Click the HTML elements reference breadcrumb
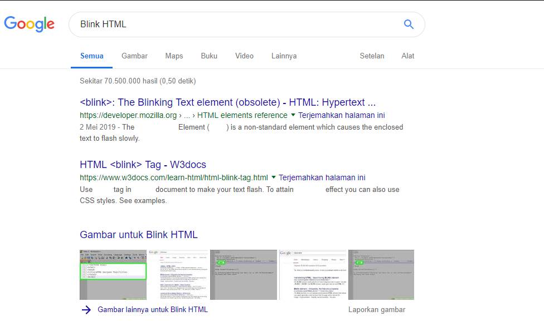 pos(242,115)
